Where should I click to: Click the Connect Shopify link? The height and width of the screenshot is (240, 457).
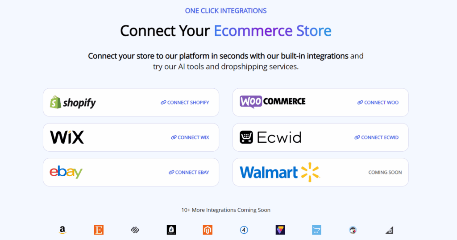pyautogui.click(x=185, y=103)
